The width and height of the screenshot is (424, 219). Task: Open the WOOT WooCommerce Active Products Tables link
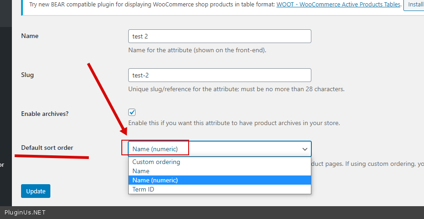[339, 5]
